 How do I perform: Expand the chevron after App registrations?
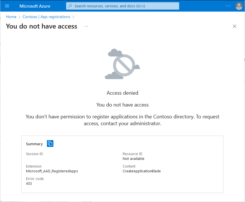73,17
